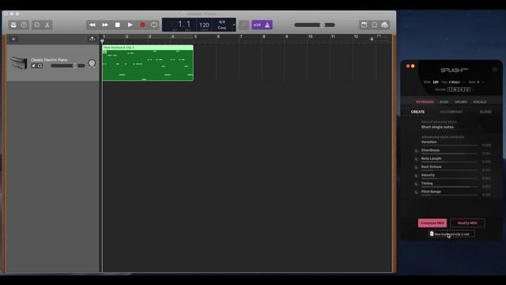Open the LCD display mode dropdown arrow
Screen dimensions: 506x285
coord(234,25)
